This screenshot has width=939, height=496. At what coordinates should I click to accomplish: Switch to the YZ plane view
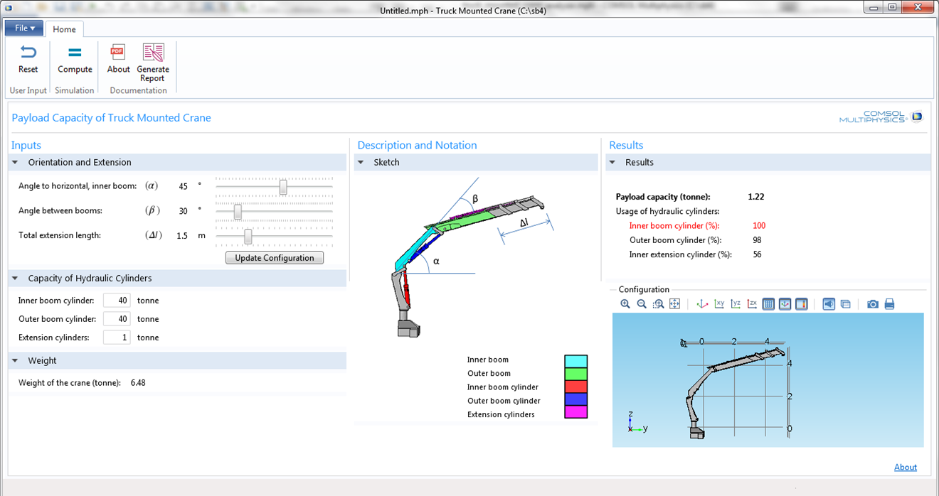(736, 304)
